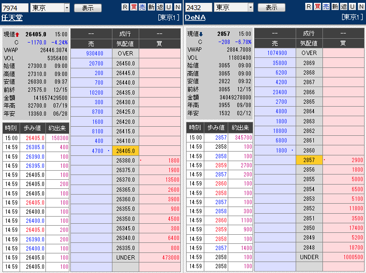Click the 成行 market order header in Nintendo board
This screenshot has width=366, height=273.
click(125, 34)
